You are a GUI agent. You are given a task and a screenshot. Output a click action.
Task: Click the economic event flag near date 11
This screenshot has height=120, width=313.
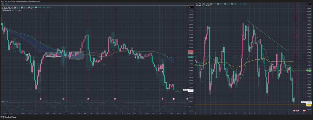click(64, 99)
